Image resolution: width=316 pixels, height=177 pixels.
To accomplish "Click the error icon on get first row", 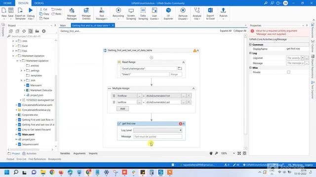I will coord(180,123).
